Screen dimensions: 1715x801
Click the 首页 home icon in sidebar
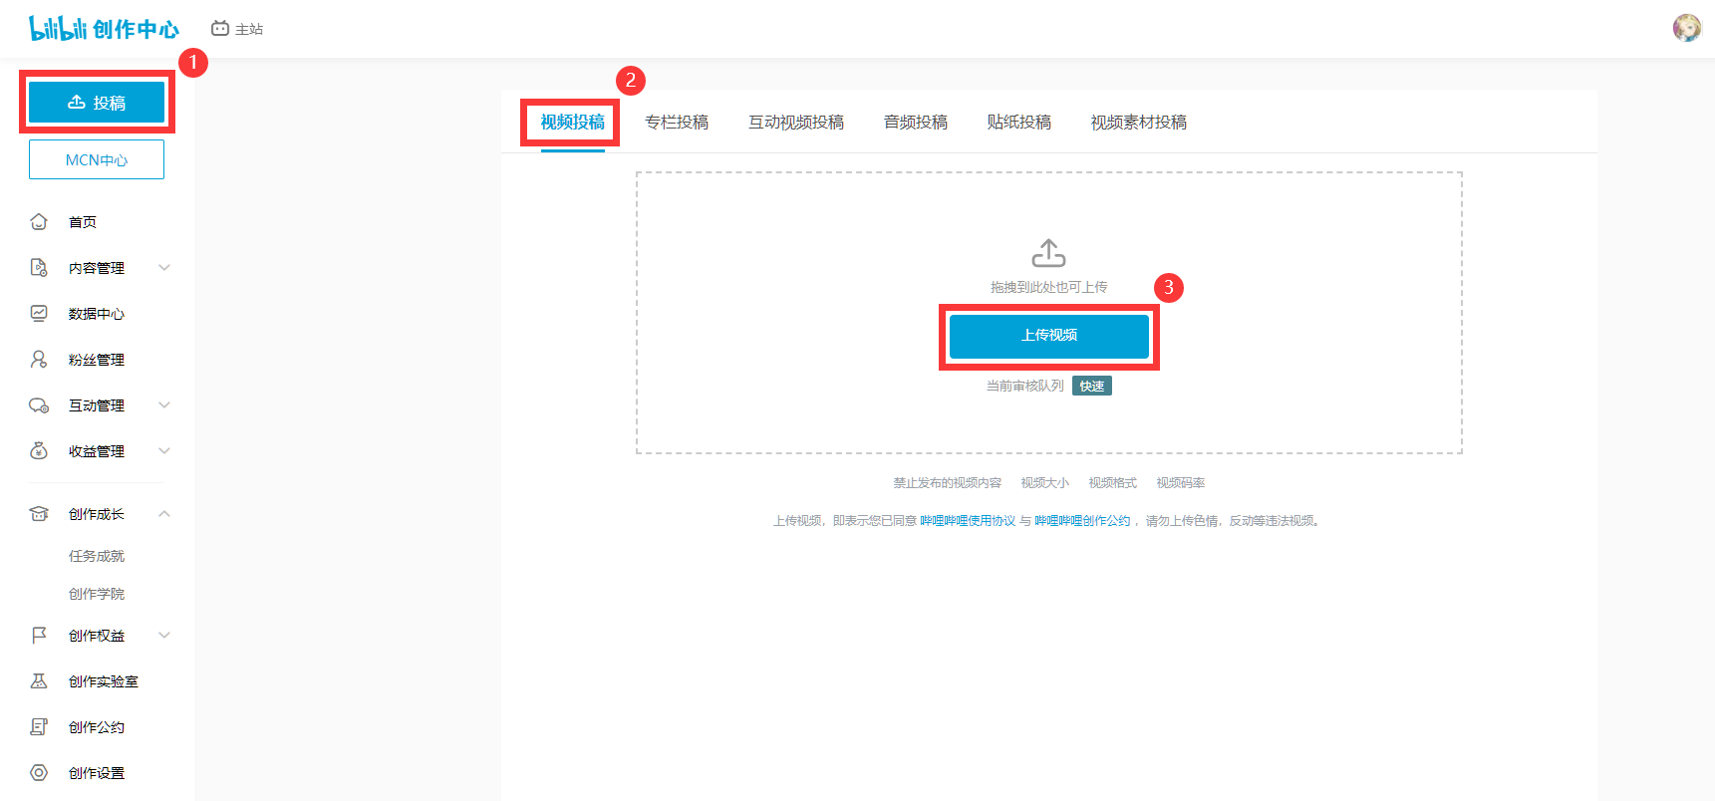(39, 222)
